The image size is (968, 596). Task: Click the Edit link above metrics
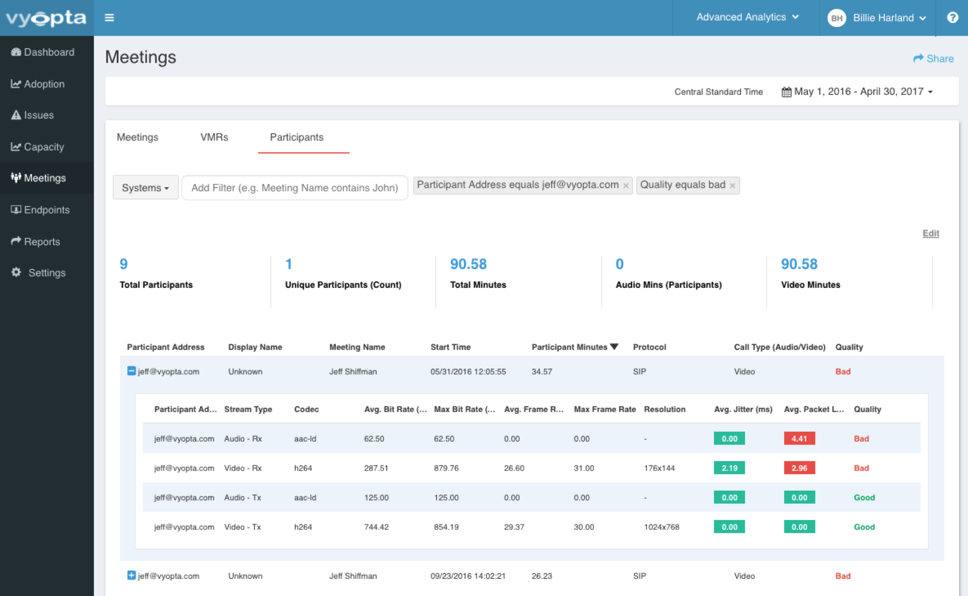(931, 233)
